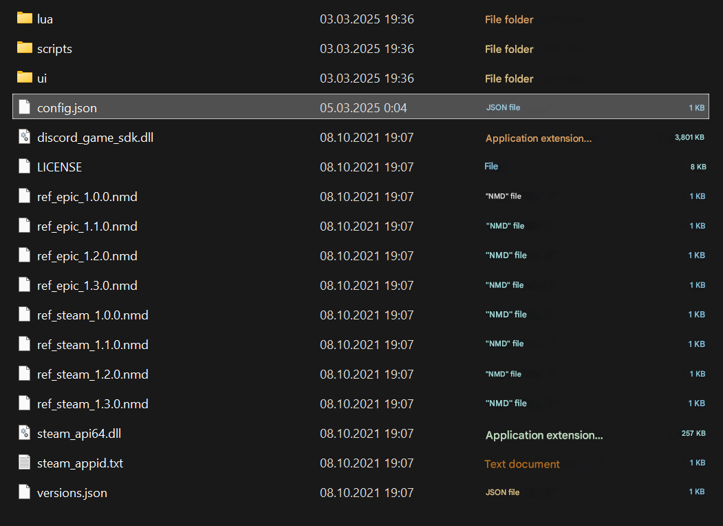Select the ref_epic_1.2.0.nmd file name
This screenshot has width=723, height=526.
[x=87, y=256]
